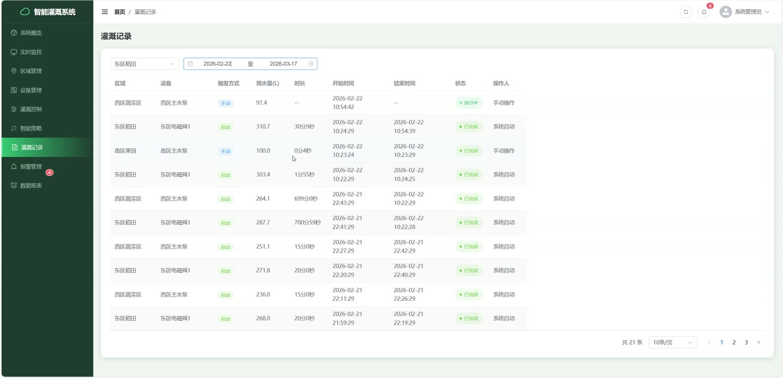Click the user avatar icon
This screenshot has width=783, height=378.
click(x=725, y=11)
